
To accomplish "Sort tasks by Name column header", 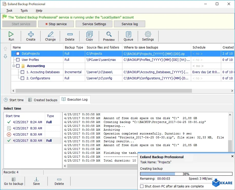I will 37,47.
